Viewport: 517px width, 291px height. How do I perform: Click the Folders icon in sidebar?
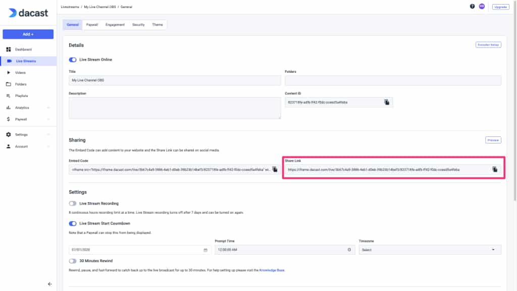click(x=9, y=84)
